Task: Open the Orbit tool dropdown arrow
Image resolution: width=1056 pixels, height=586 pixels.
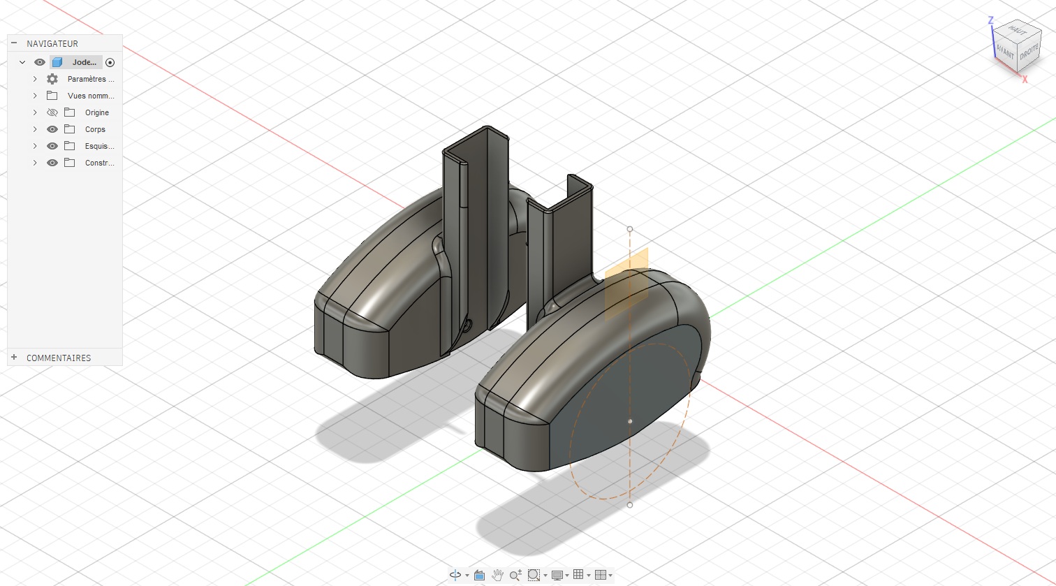Action: click(x=467, y=576)
